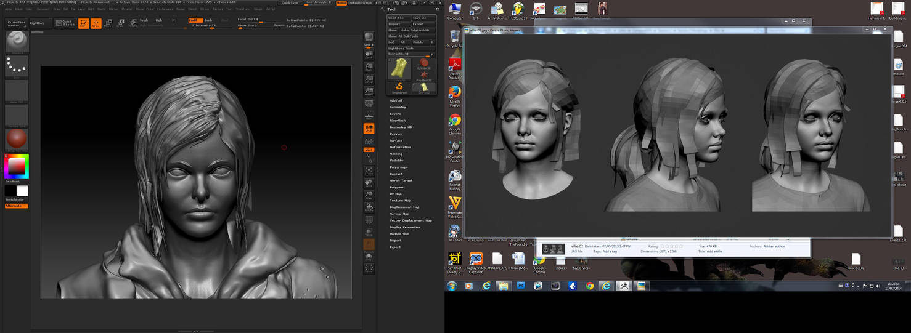Click Save As in the Tool palette
The width and height of the screenshot is (911, 333).
(x=423, y=18)
